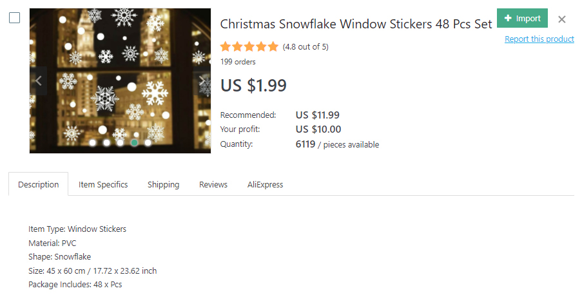This screenshot has width=582, height=304.
Task: Go to the last image carousel dot
Action: (x=148, y=142)
